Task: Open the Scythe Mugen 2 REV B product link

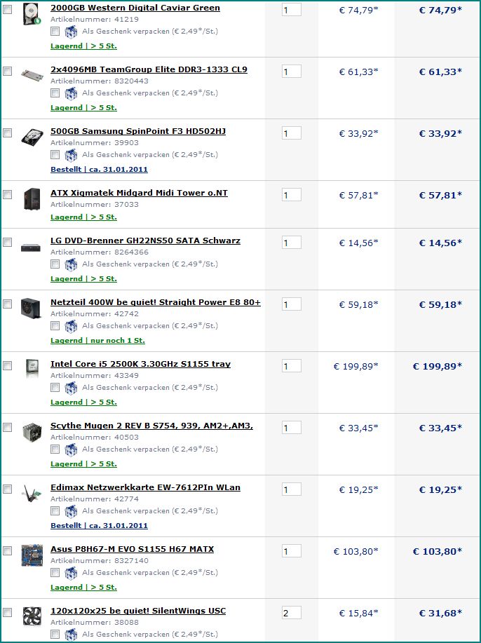Action: (151, 426)
